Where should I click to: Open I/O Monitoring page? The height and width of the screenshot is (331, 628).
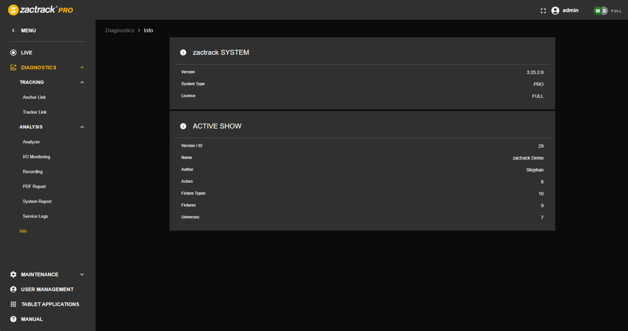[x=37, y=157]
